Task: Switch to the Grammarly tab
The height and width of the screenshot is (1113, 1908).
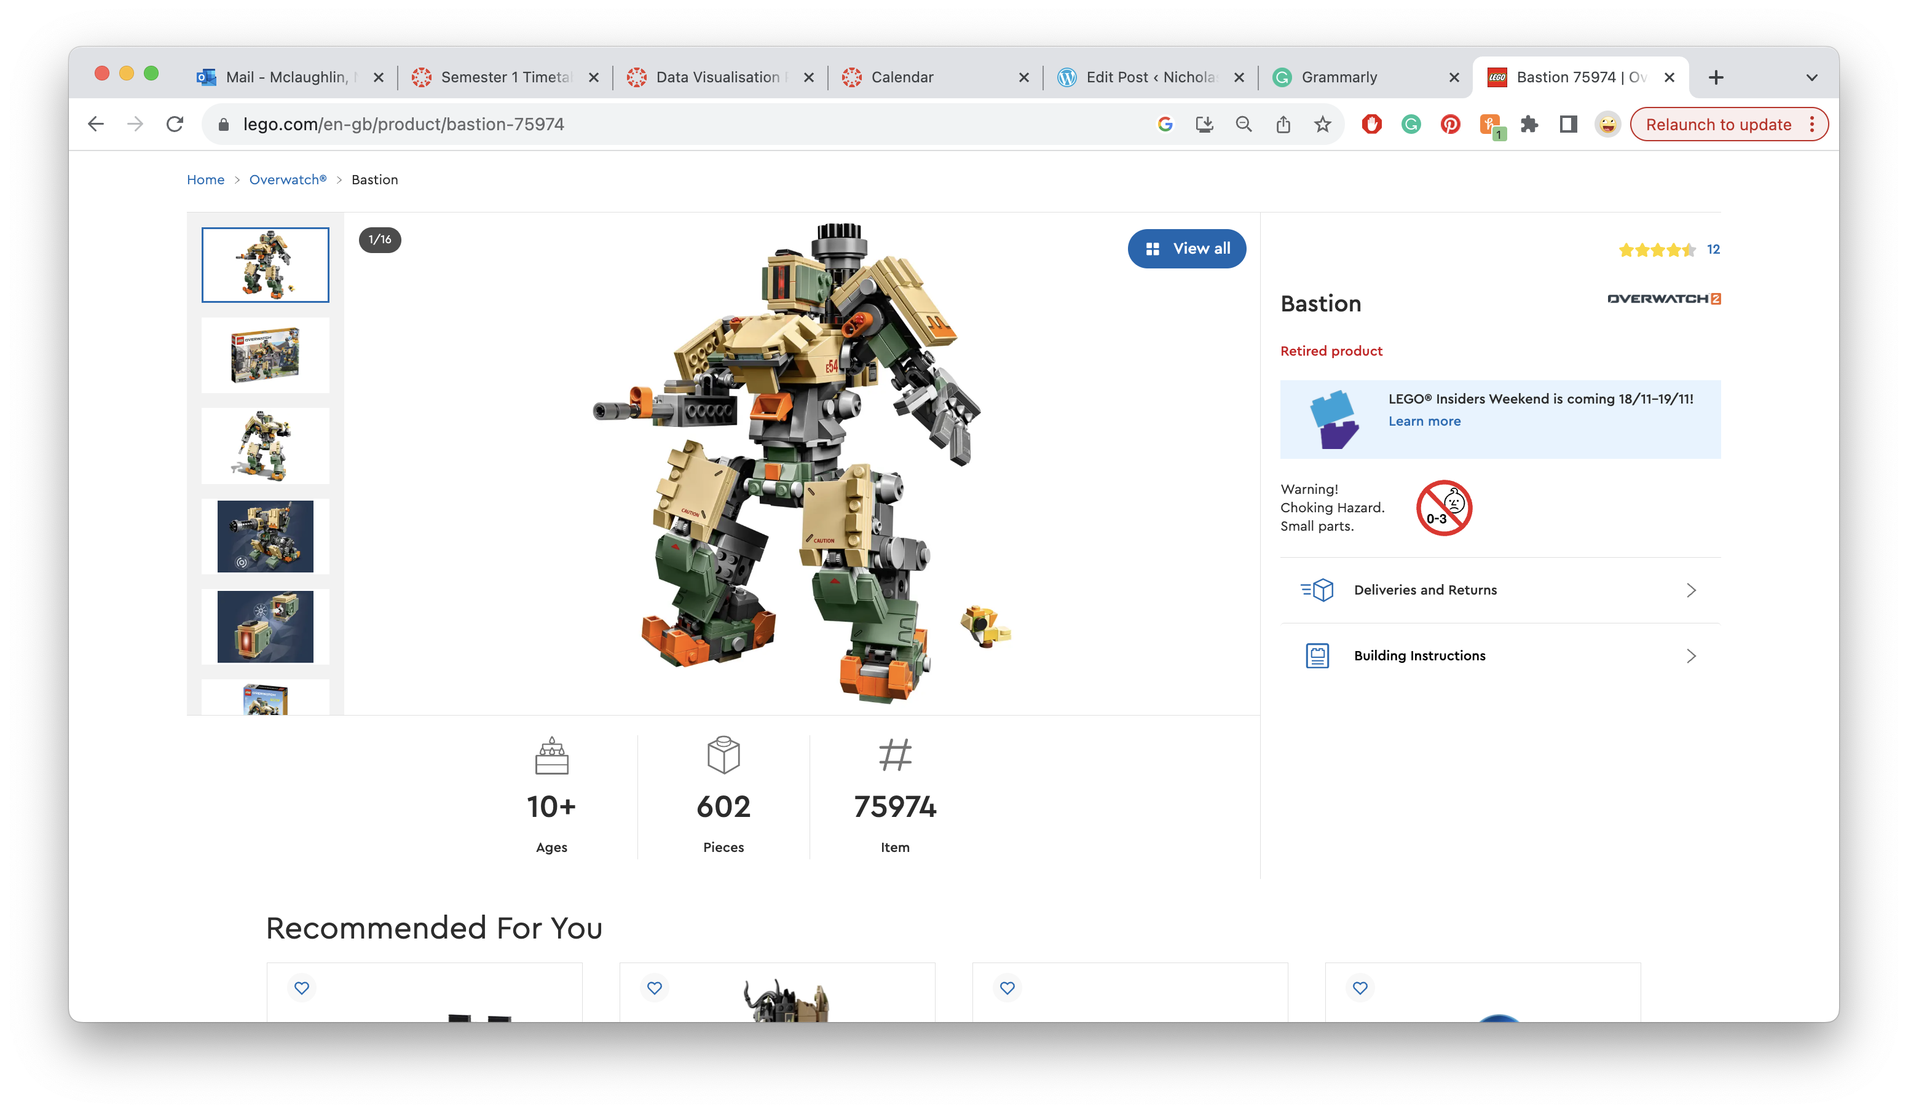Action: [x=1339, y=77]
